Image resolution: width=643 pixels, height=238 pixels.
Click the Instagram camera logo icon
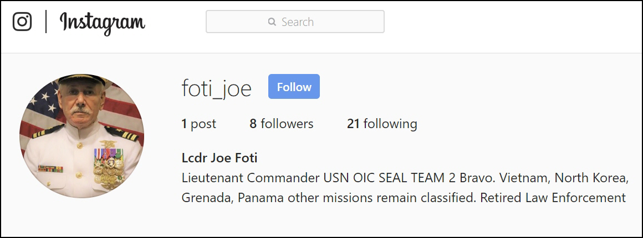tap(22, 22)
